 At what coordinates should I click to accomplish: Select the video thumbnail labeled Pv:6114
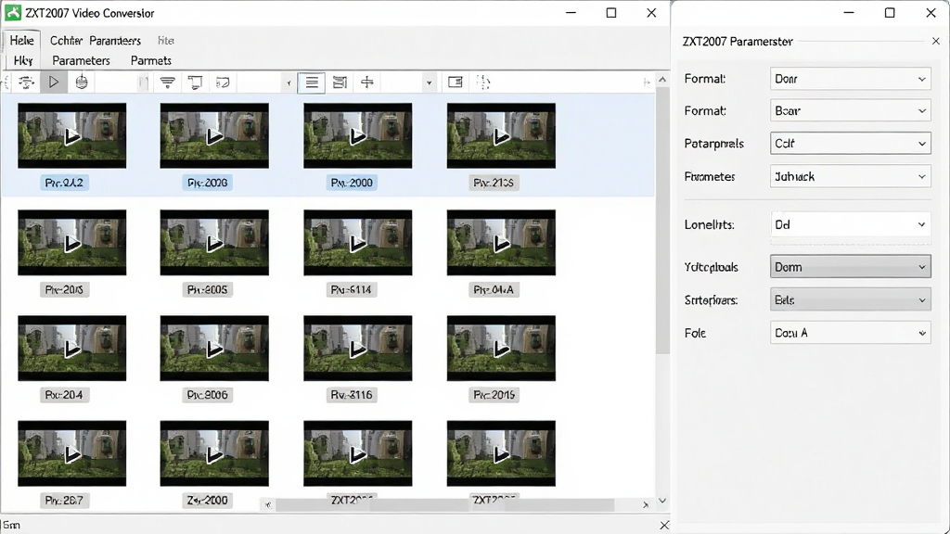point(357,242)
